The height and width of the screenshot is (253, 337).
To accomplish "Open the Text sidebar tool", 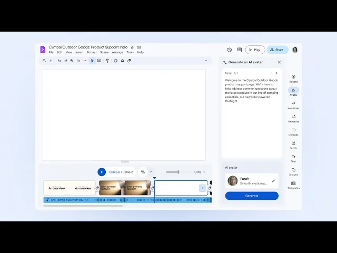I will [x=293, y=159].
